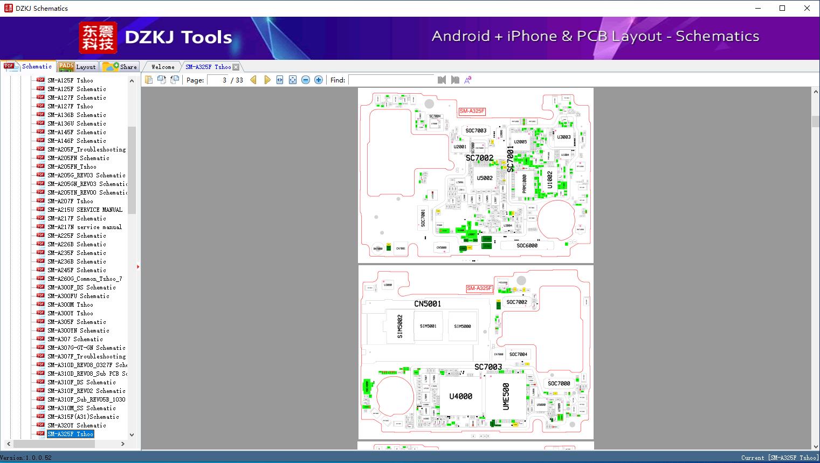820x463 pixels.
Task: Select SM-A205FN Schematic entry
Action: click(78, 158)
